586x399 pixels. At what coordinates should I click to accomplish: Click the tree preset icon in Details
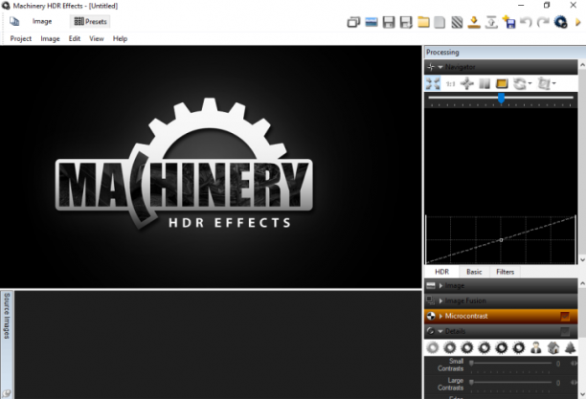(570, 348)
